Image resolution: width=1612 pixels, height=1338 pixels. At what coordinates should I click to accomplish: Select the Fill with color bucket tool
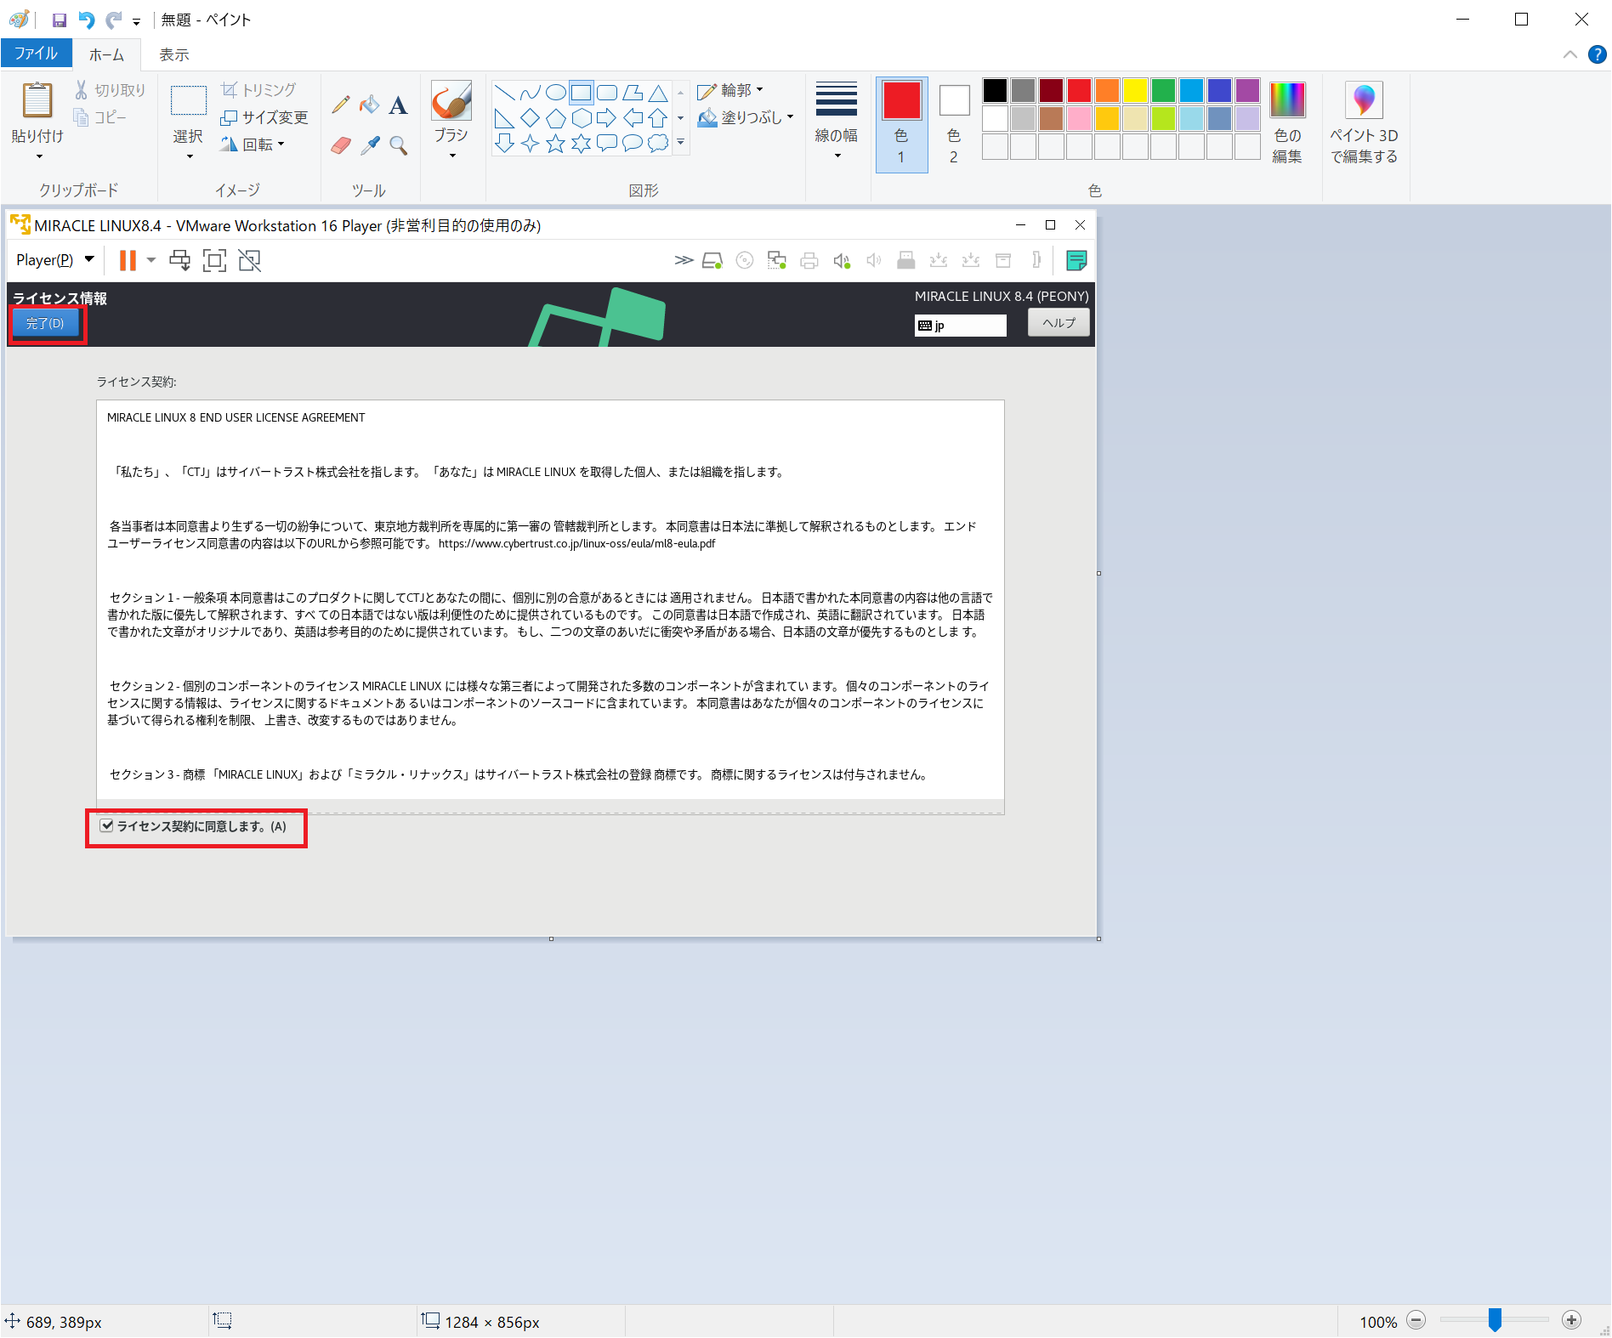[369, 105]
